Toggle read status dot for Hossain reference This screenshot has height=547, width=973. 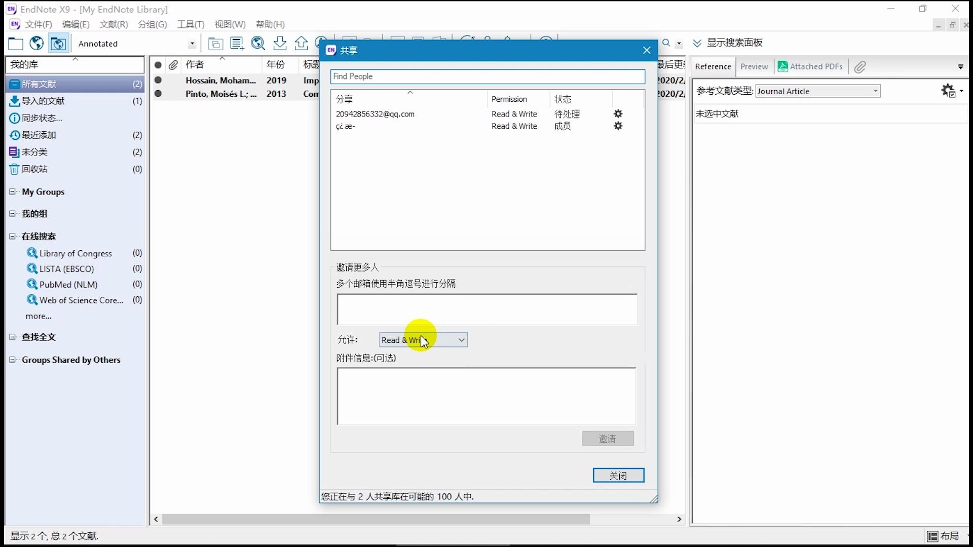click(158, 80)
